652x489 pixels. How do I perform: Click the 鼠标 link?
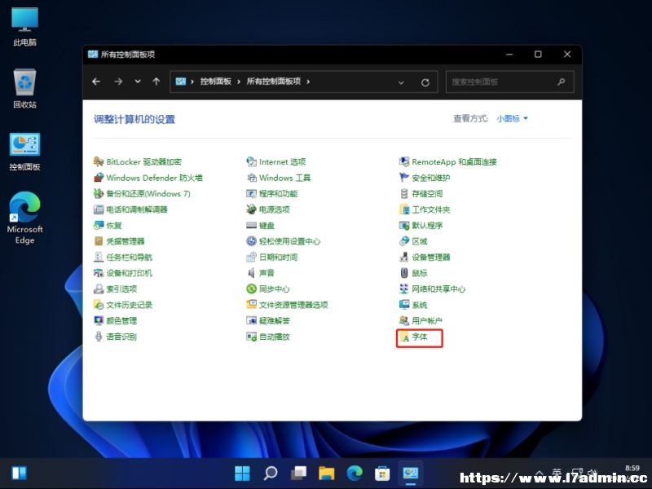pyautogui.click(x=420, y=273)
